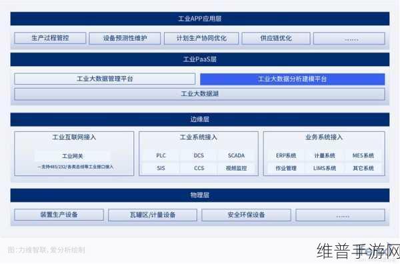Select the 视频监控 cell
This screenshot has height=264, width=400.
pyautogui.click(x=236, y=169)
